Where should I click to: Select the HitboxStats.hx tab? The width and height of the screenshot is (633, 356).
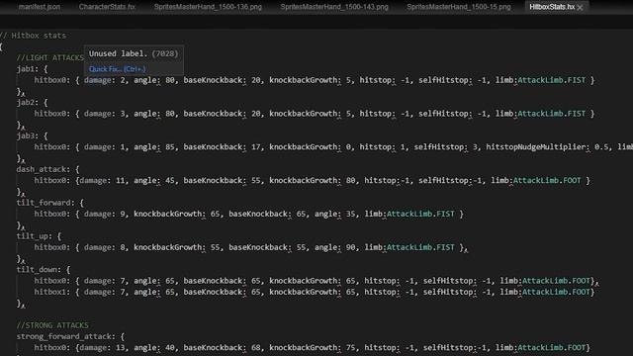pos(552,7)
